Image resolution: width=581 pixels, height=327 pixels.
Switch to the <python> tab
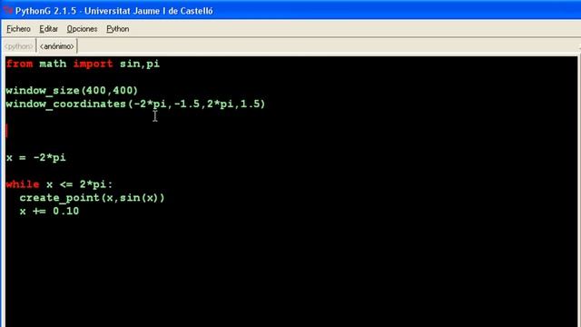(x=18, y=46)
